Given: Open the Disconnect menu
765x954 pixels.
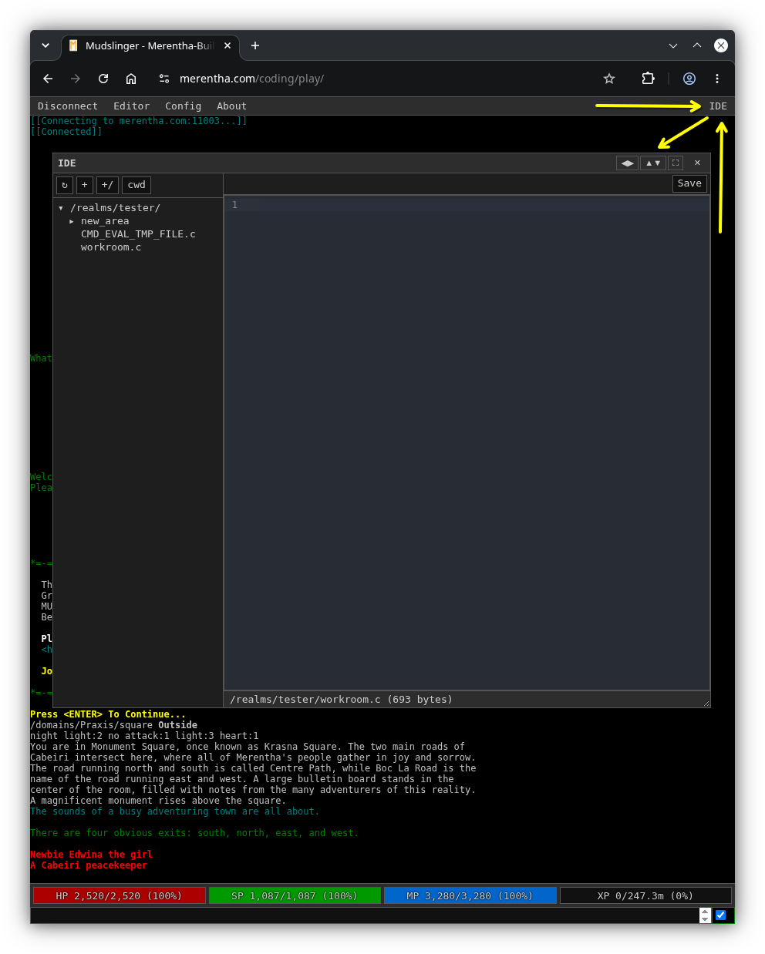Looking at the screenshot, I should pyautogui.click(x=68, y=106).
